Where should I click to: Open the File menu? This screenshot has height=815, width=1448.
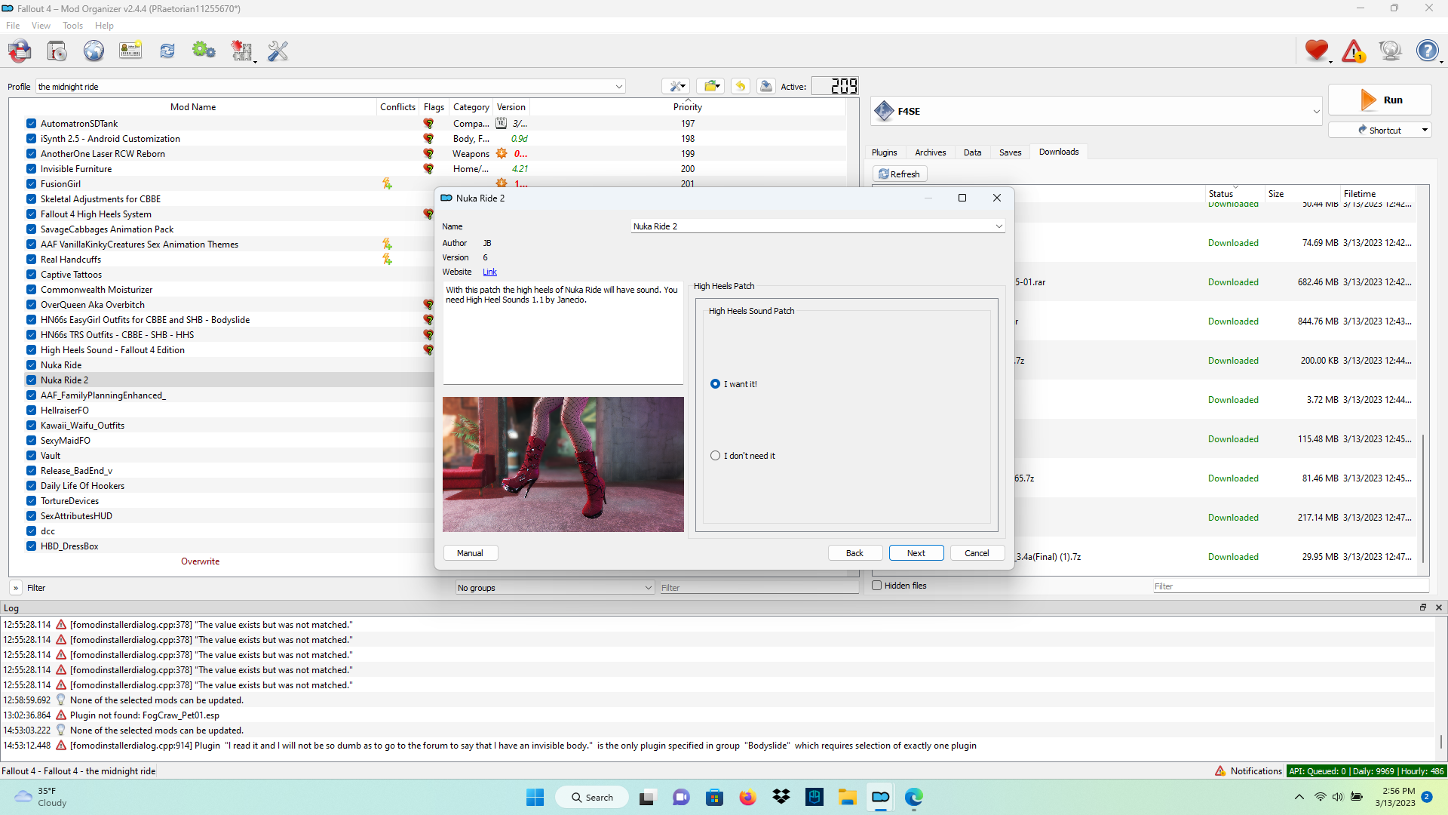coord(13,26)
